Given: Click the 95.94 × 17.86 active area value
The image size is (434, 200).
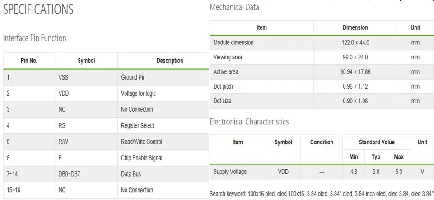Looking at the screenshot, I should click(355, 72).
